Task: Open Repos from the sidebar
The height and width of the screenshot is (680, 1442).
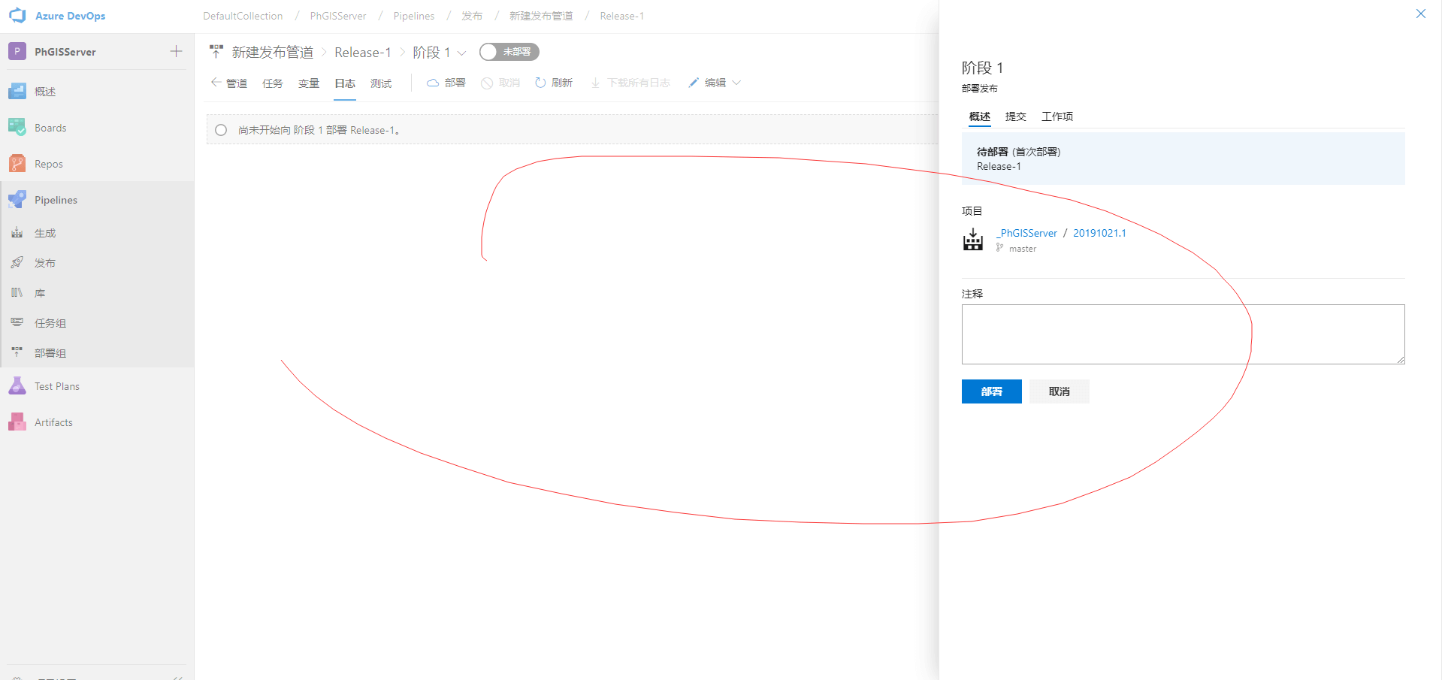Action: [x=48, y=164]
